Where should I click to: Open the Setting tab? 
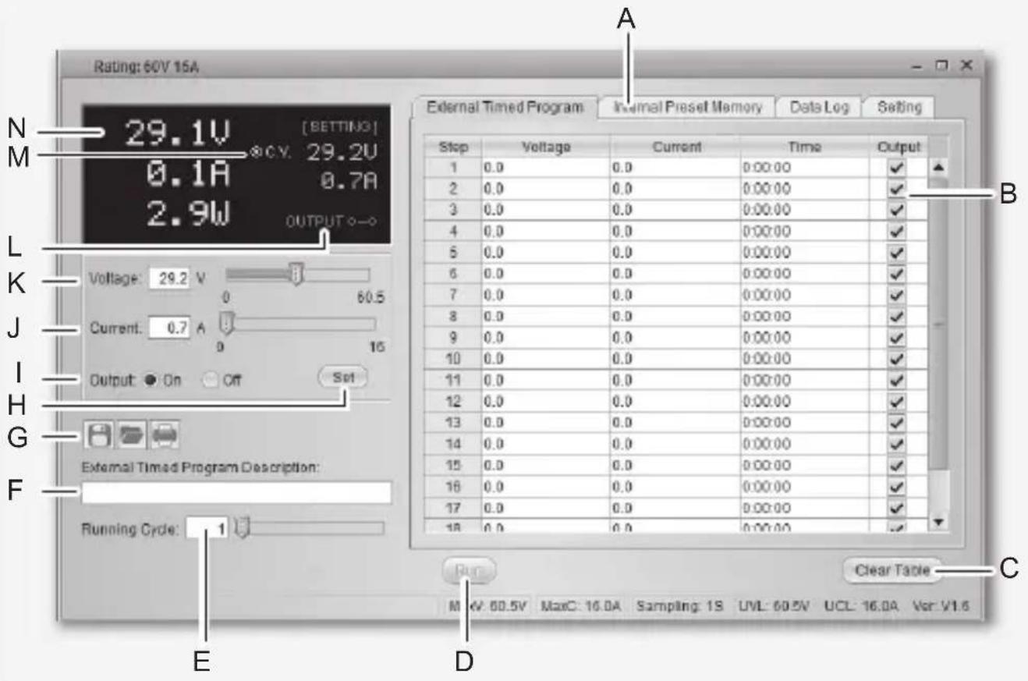(899, 107)
